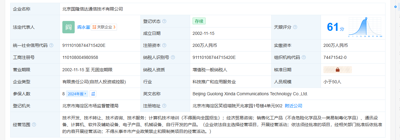Select 北京市海淀区市场监督管理局 value
This screenshot has width=400, height=140.
[x=90, y=106]
